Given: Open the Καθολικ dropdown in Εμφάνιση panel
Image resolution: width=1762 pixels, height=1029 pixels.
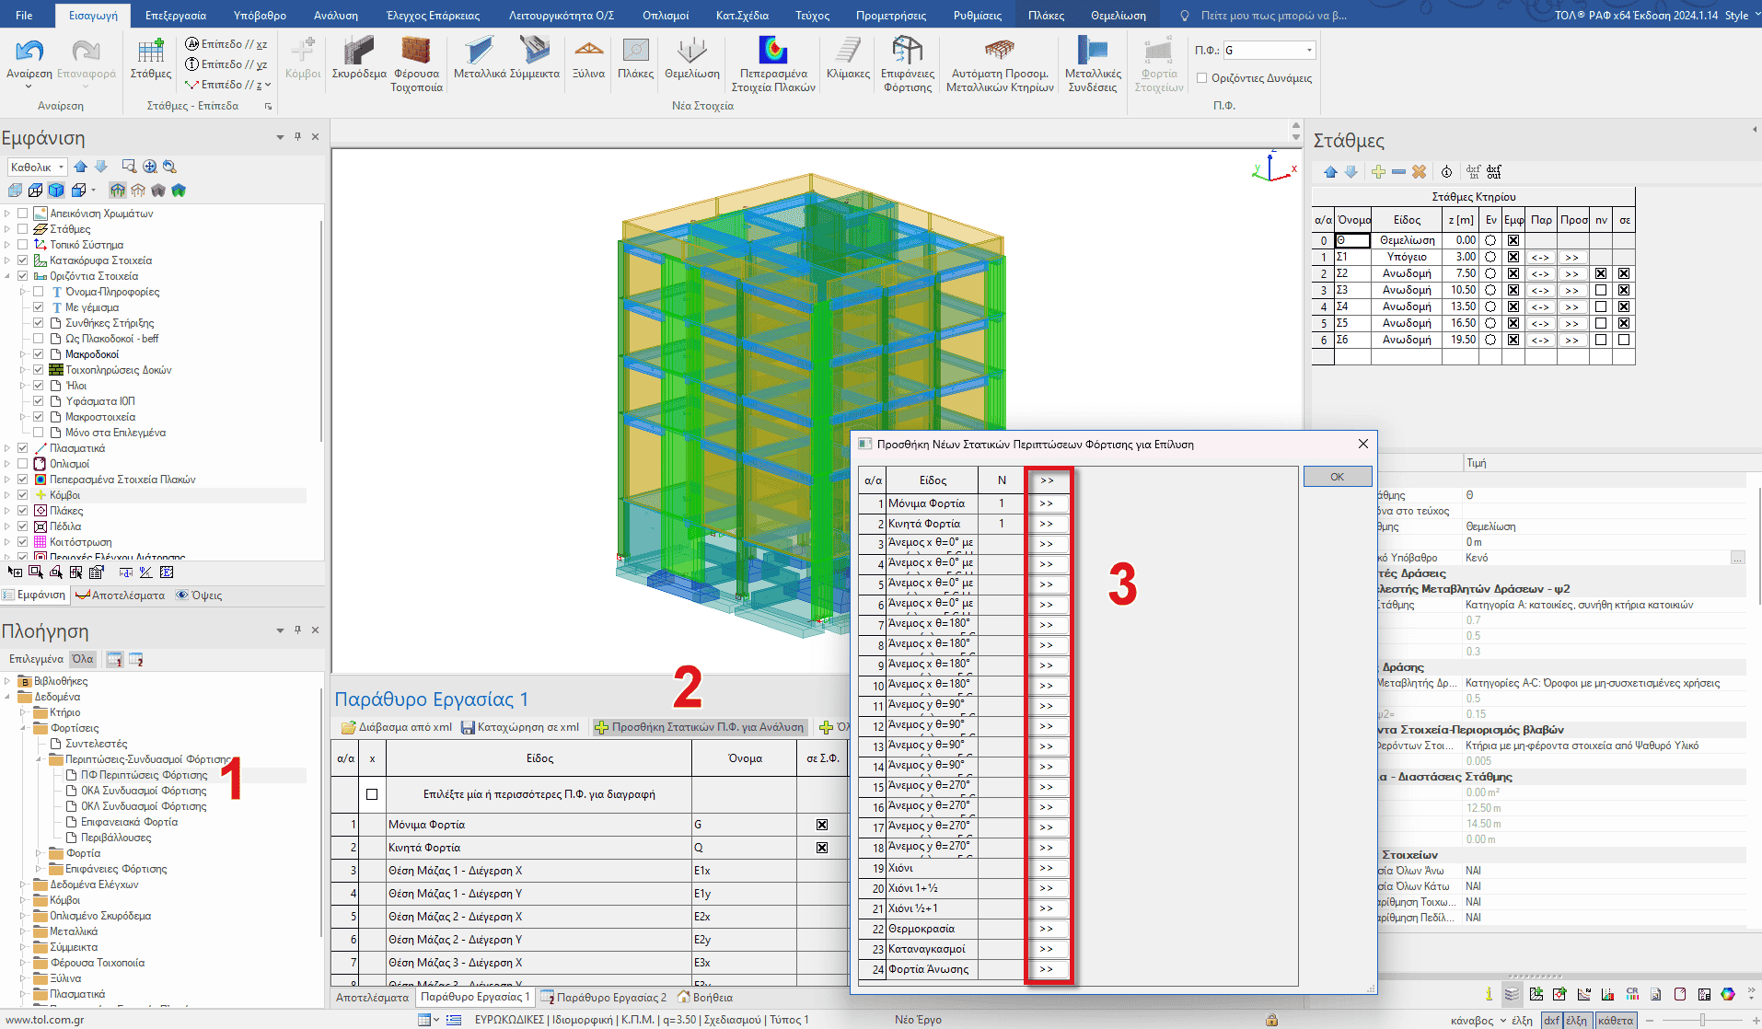Looking at the screenshot, I should pyautogui.click(x=38, y=167).
